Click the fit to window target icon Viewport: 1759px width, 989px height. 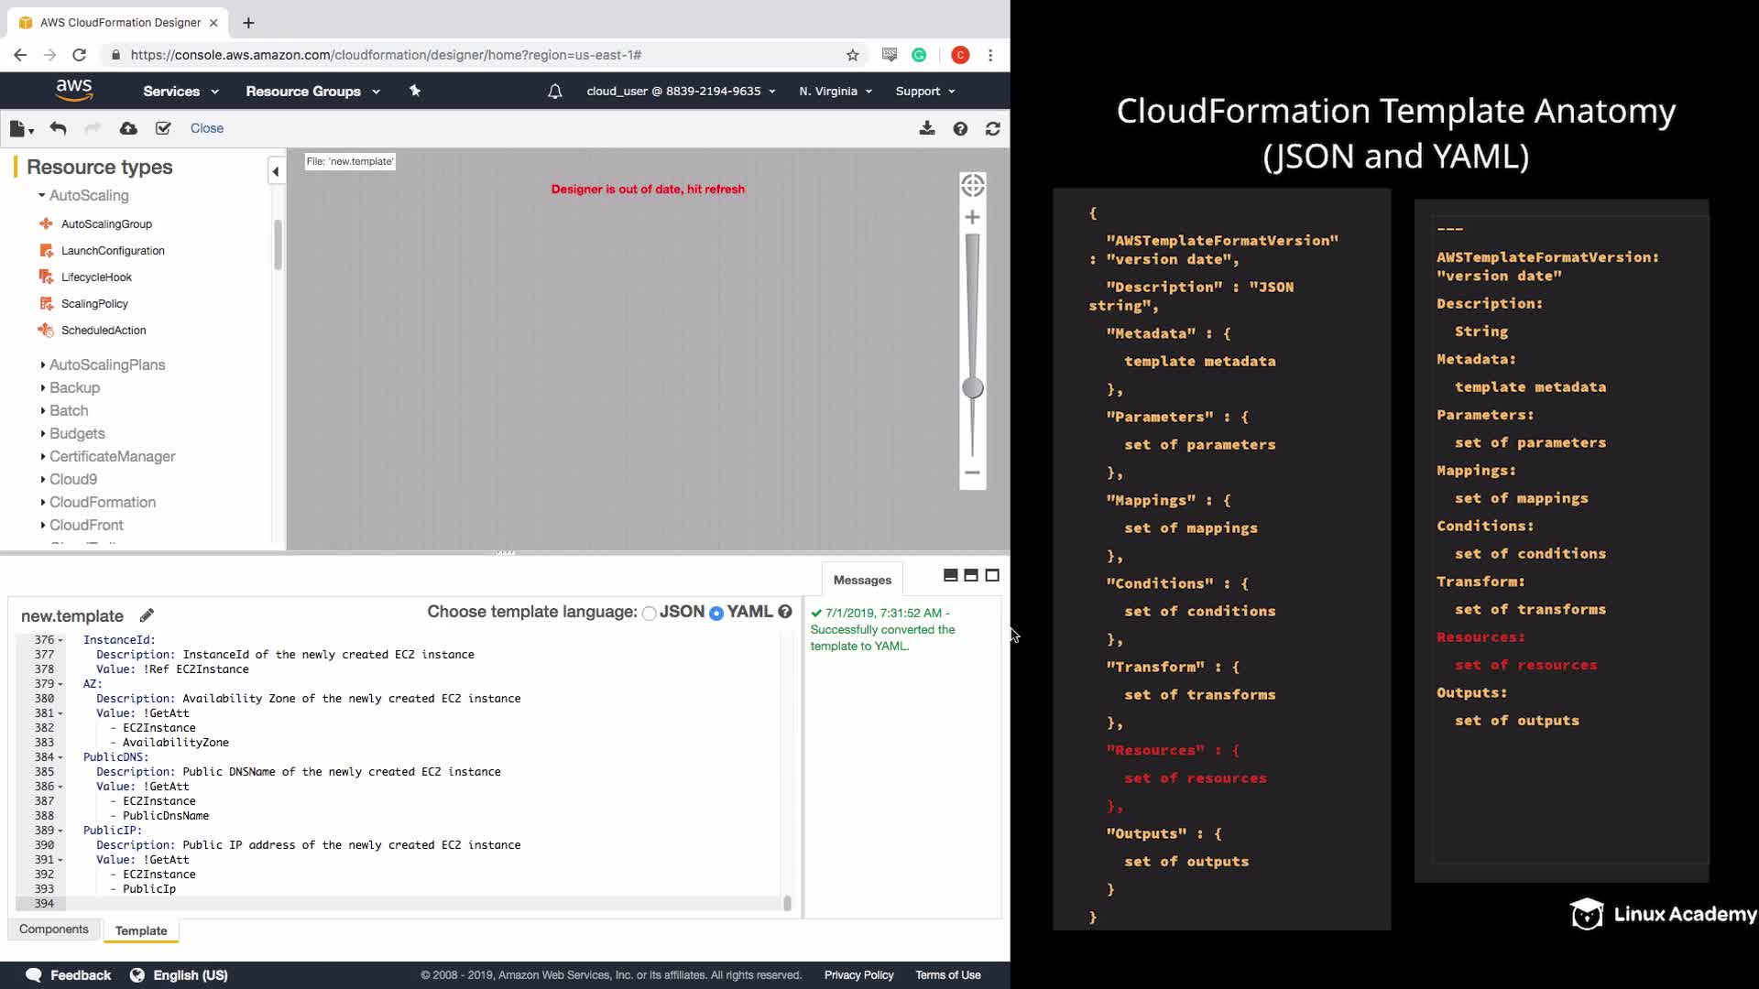click(972, 185)
